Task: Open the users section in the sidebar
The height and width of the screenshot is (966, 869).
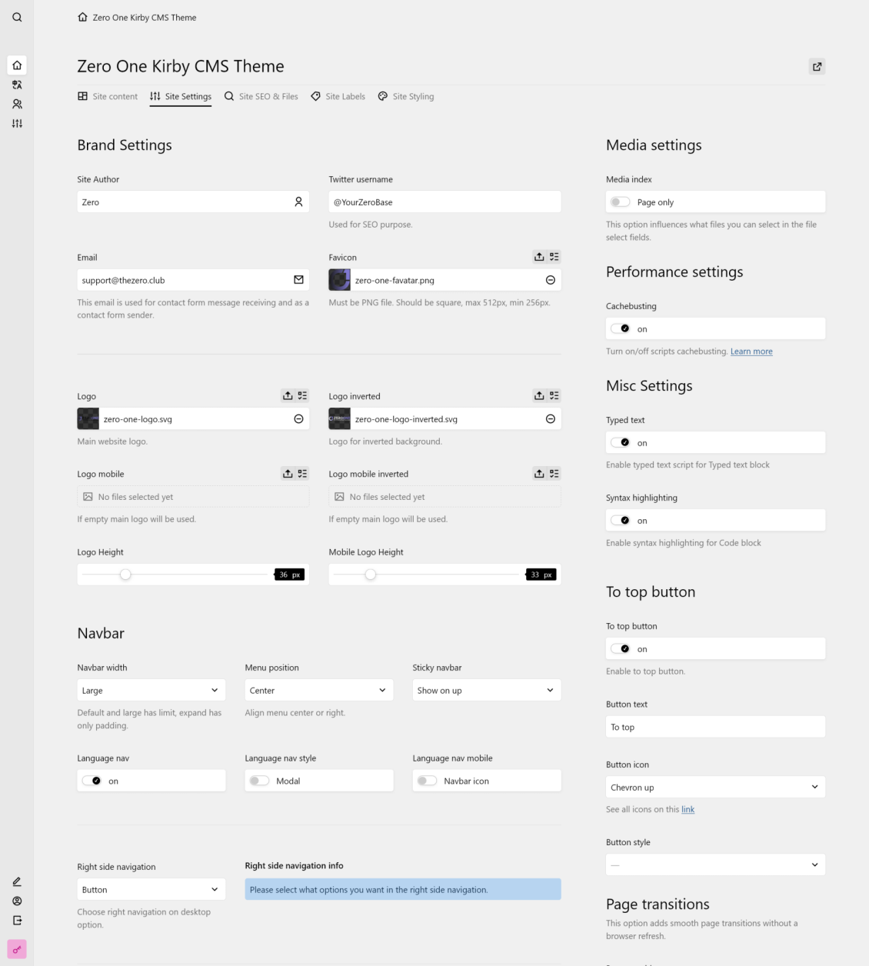Action: point(17,104)
